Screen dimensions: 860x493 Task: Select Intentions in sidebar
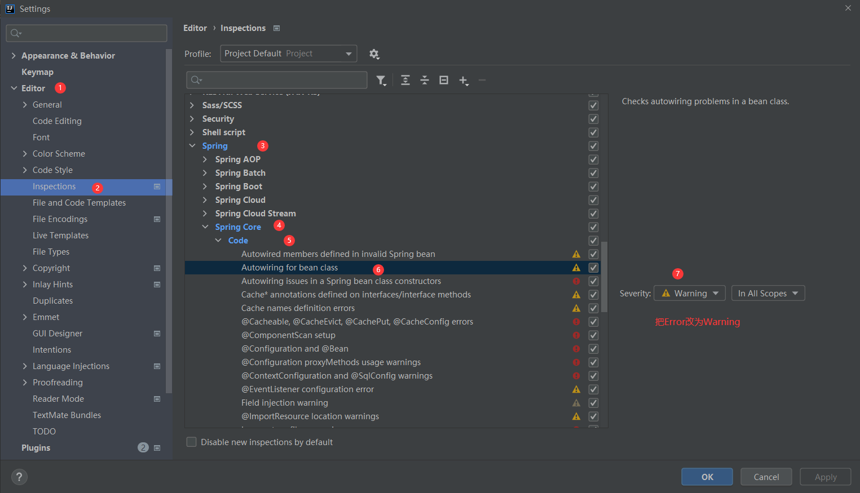(52, 350)
